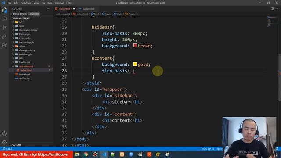The height and width of the screenshot is (158, 281).
Task: Open the View menu
Action: (36, 3)
